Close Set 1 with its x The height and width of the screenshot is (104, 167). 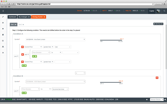click(x=16, y=24)
